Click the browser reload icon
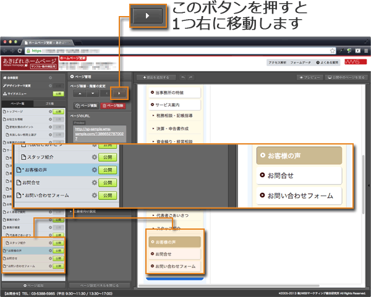Viewport: 371px width, 297px height. click(19, 50)
